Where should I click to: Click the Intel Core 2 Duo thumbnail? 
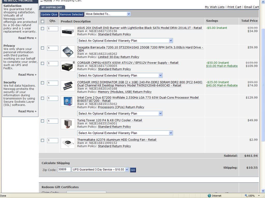(x=68, y=101)
